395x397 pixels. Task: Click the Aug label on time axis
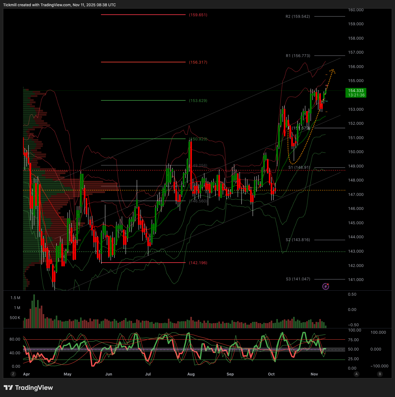191,374
